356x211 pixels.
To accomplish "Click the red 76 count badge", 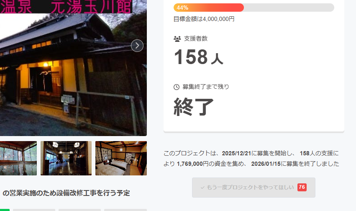I will point(302,187).
